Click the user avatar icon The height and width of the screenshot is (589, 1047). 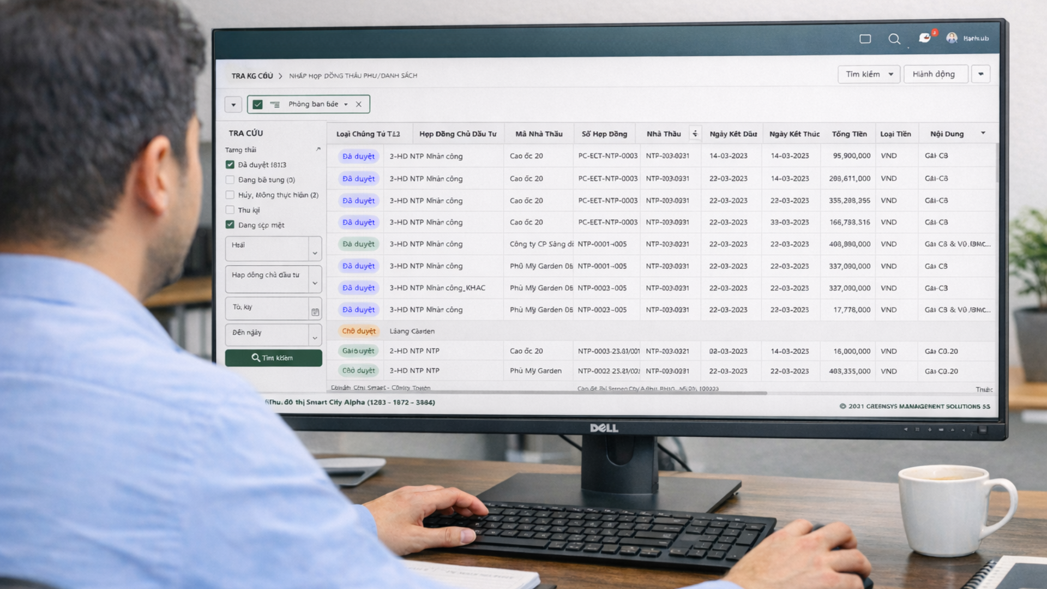[952, 38]
